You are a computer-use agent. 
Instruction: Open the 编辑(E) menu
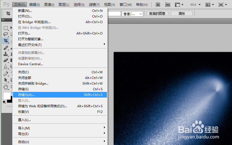[35, 5]
